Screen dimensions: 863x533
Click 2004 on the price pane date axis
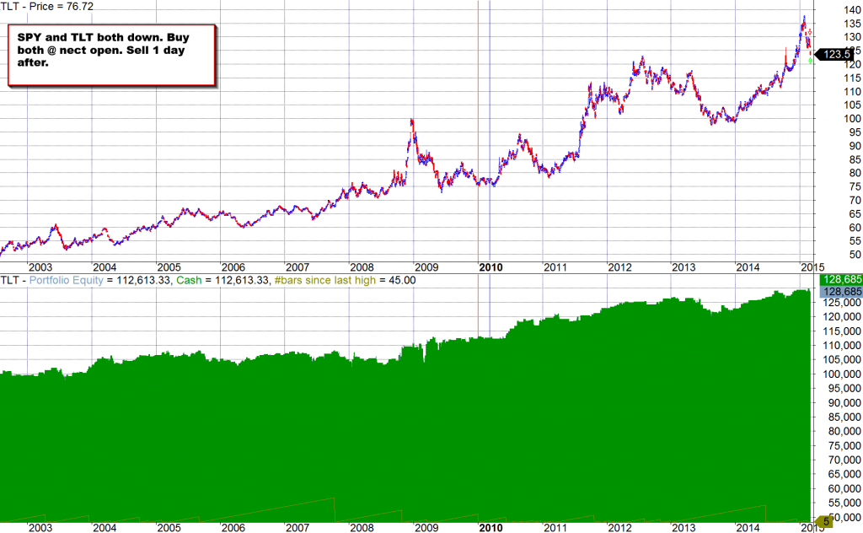point(105,267)
